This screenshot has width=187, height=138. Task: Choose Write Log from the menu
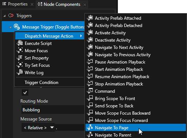pos(49,73)
